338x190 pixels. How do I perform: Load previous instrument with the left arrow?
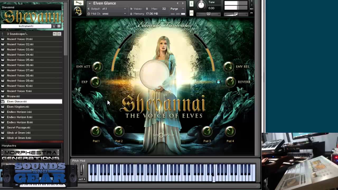coord(177,3)
